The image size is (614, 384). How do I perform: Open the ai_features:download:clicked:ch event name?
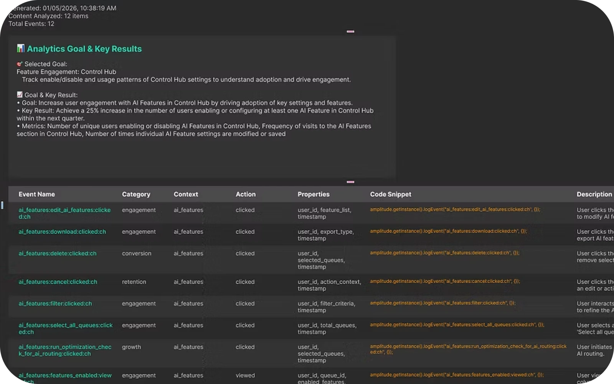click(x=62, y=232)
